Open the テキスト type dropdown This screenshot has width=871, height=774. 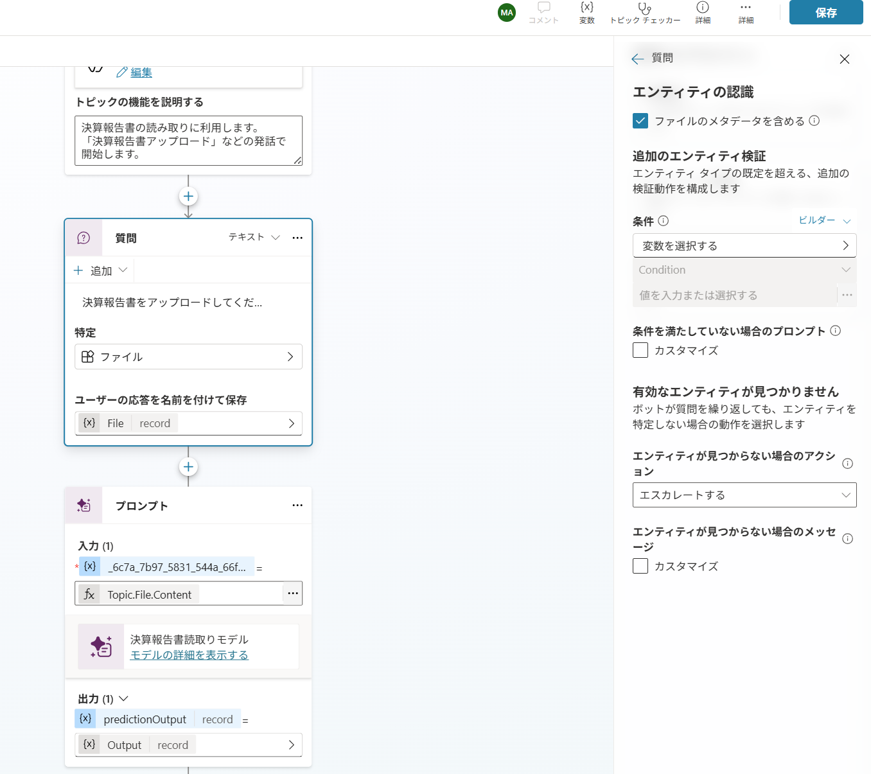[254, 237]
